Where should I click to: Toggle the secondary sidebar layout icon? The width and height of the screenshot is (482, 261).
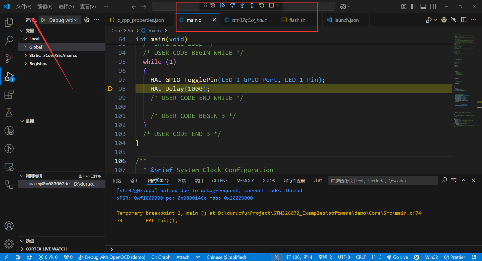tap(433, 7)
